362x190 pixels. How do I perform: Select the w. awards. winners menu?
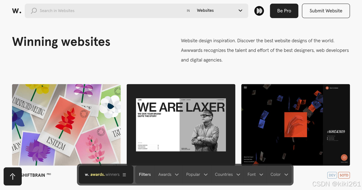105,175
